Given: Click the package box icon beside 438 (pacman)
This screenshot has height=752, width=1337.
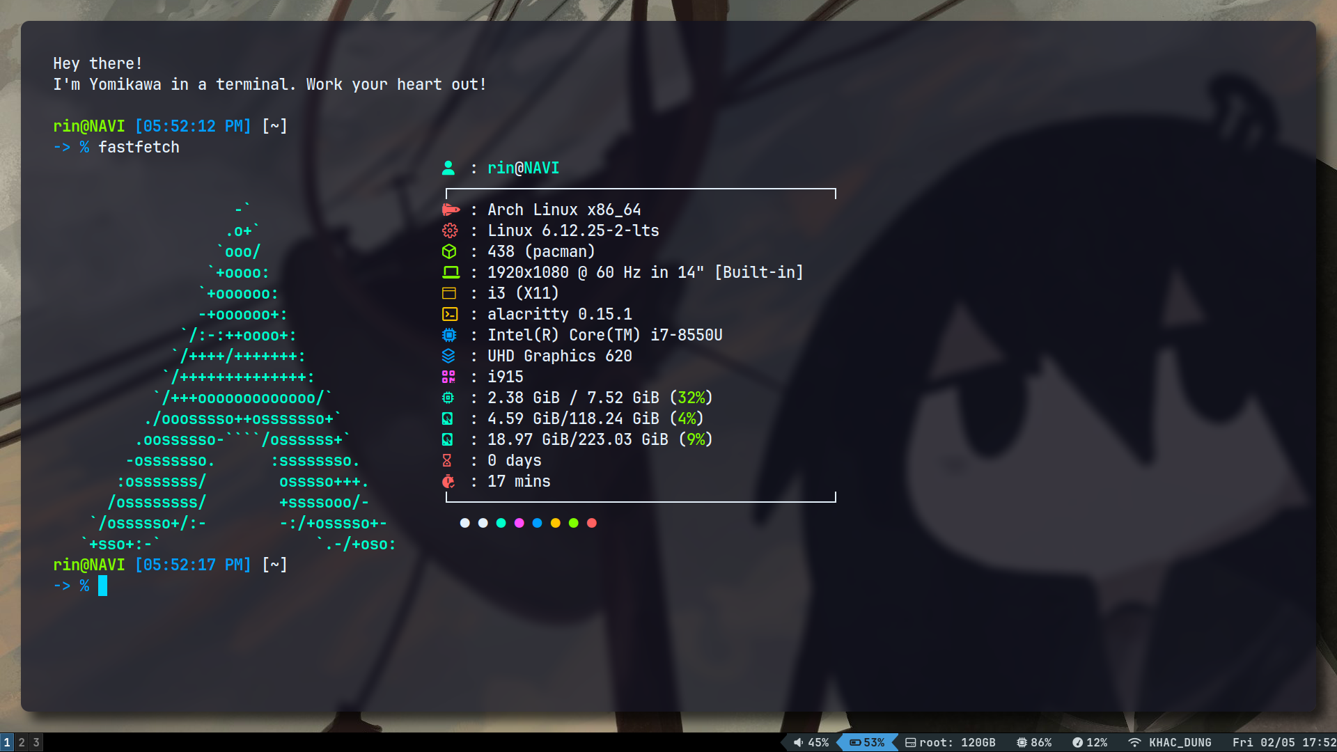Looking at the screenshot, I should click(x=449, y=251).
